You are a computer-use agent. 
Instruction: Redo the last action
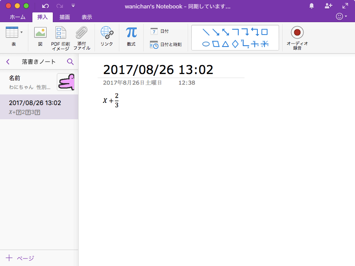[60, 6]
